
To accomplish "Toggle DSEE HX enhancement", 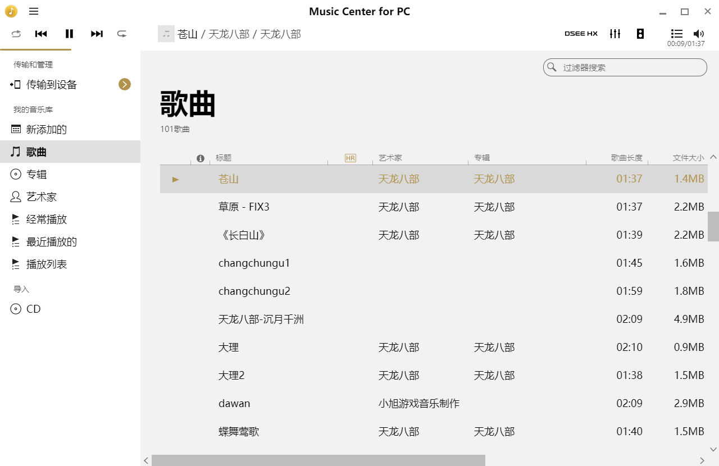I will [x=581, y=34].
